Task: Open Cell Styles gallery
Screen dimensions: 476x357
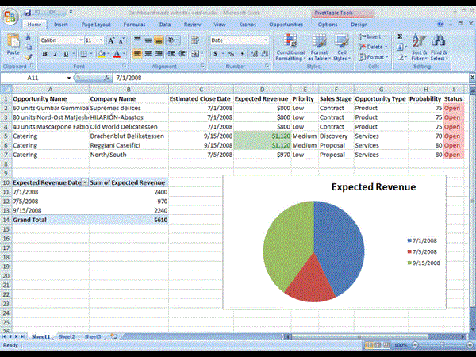Action: click(341, 48)
